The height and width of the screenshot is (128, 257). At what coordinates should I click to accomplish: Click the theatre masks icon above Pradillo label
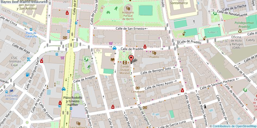[x=154, y=53]
